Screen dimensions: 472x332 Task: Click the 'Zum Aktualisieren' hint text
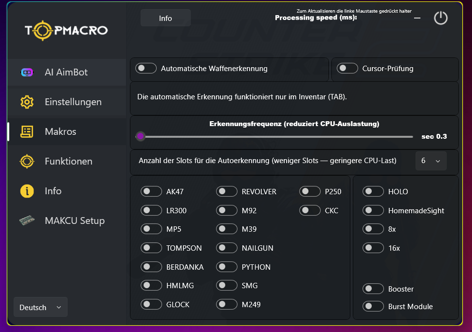354,11
